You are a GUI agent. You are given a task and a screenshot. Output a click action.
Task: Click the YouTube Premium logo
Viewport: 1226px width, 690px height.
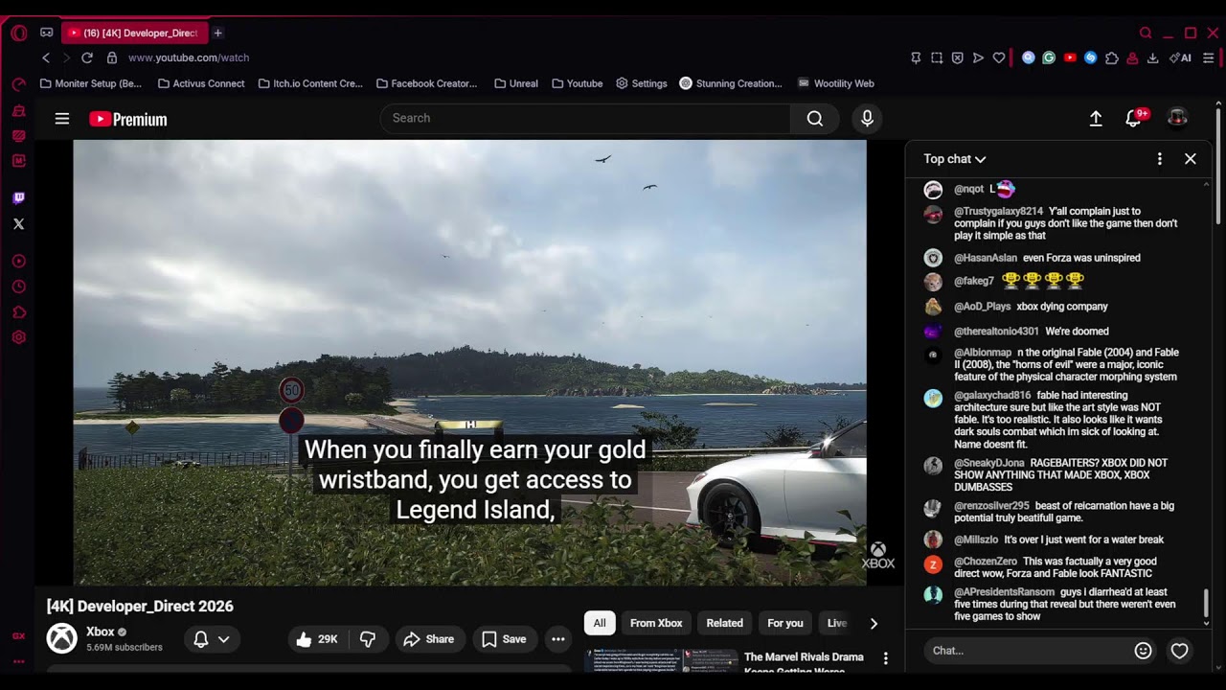click(128, 119)
